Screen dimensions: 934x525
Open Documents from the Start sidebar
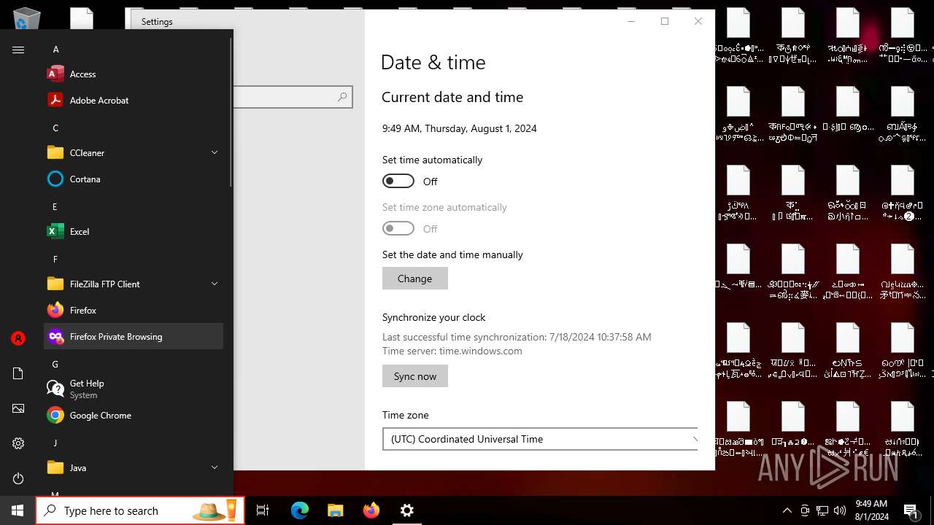(18, 373)
